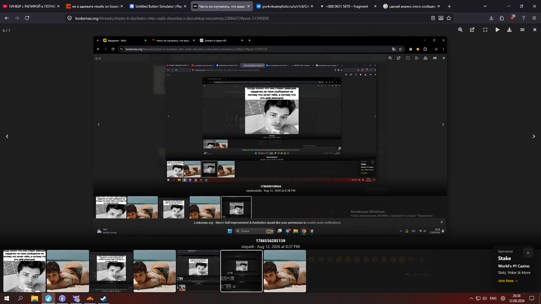This screenshot has height=304, width=541.
Task: Toggle reader view in the address bar
Action: click(433, 18)
